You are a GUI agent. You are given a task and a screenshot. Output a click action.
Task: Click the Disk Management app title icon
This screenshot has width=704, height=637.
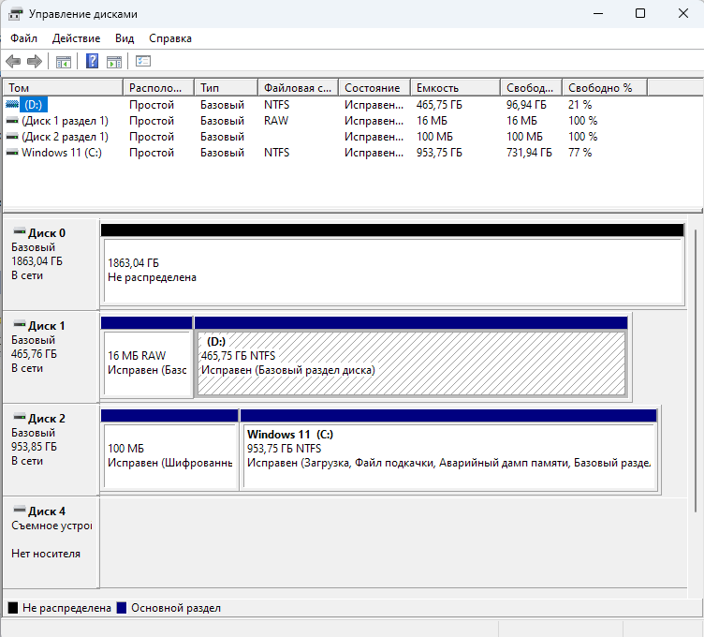[x=15, y=14]
